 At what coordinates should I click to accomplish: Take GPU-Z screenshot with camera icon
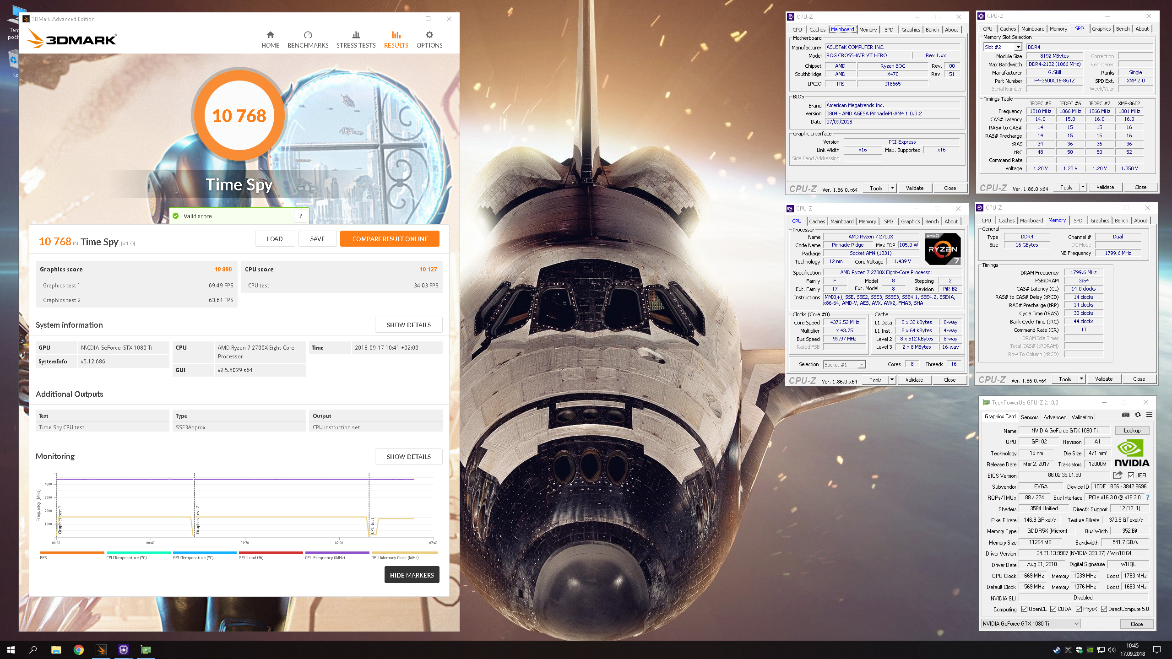click(1126, 415)
